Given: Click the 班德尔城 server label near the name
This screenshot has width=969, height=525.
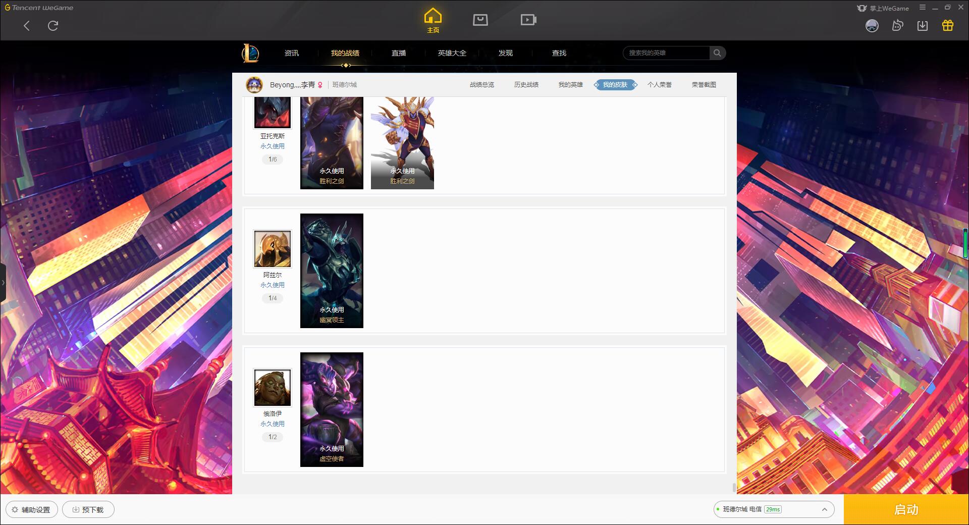Looking at the screenshot, I should (345, 85).
